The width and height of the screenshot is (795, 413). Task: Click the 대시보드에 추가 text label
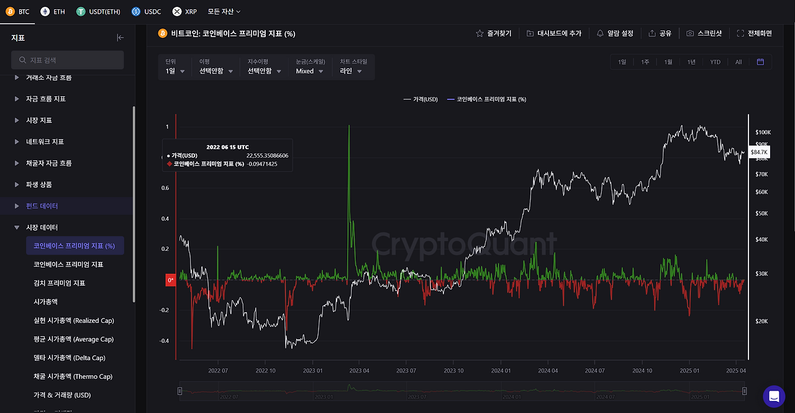tap(560, 34)
